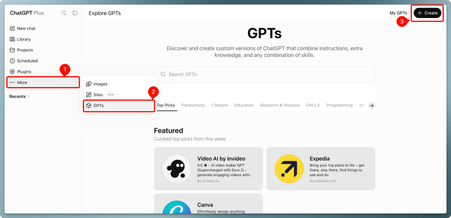Click magnifier icon in Search GPTs box
Viewport: 451px width, 218px height.
click(163, 74)
